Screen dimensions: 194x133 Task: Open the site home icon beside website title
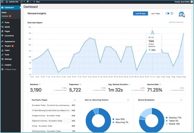pos(7,2)
